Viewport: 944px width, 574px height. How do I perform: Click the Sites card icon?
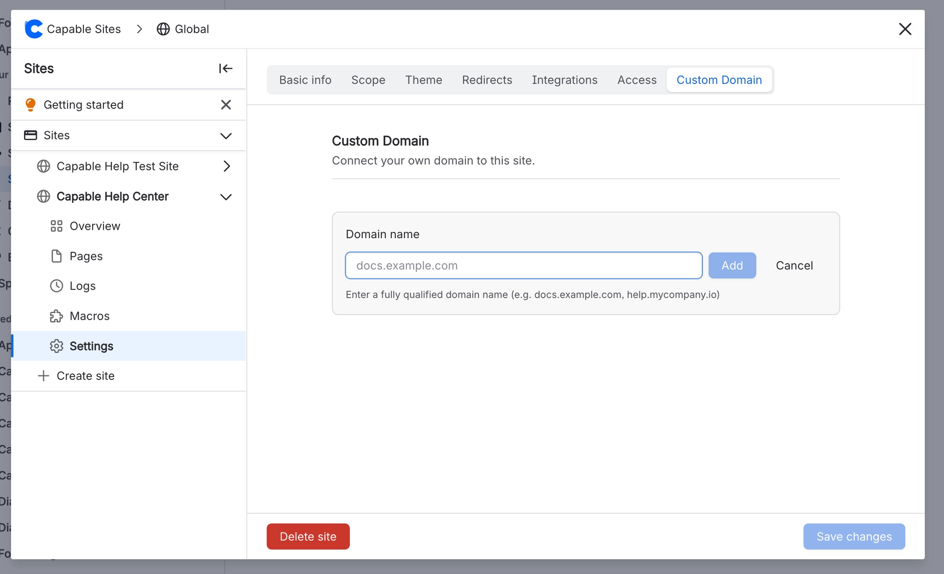[x=30, y=135]
